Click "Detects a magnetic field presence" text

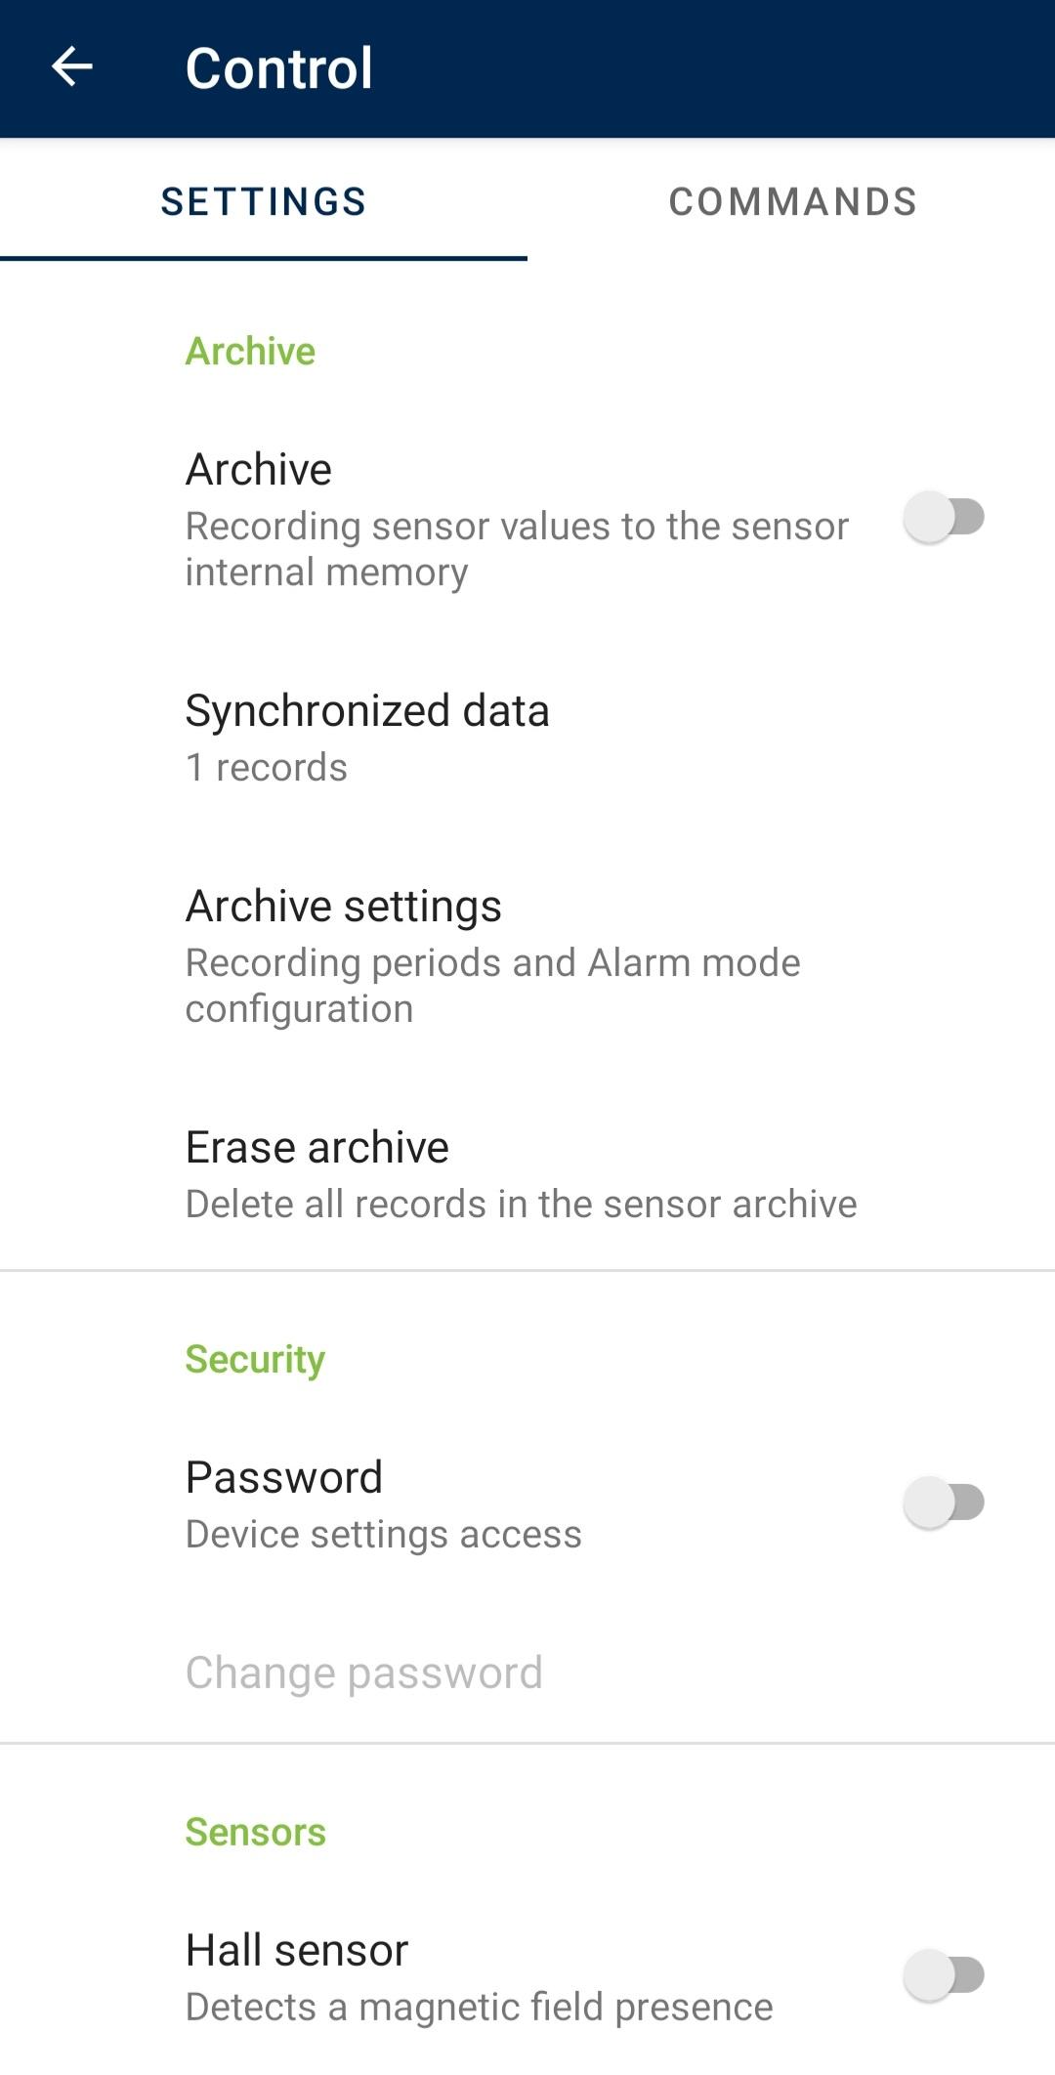480,2008
